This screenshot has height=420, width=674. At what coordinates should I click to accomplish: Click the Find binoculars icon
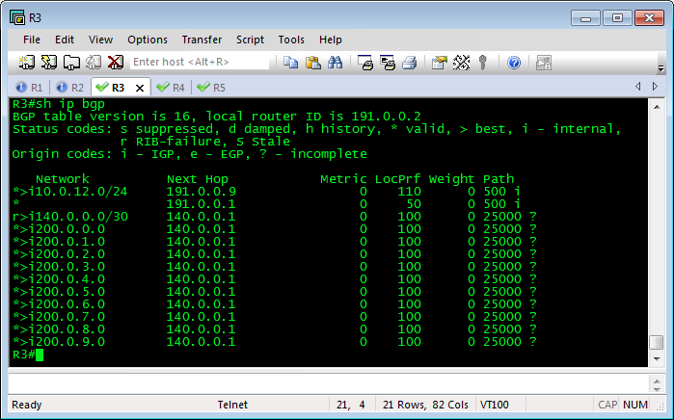335,63
